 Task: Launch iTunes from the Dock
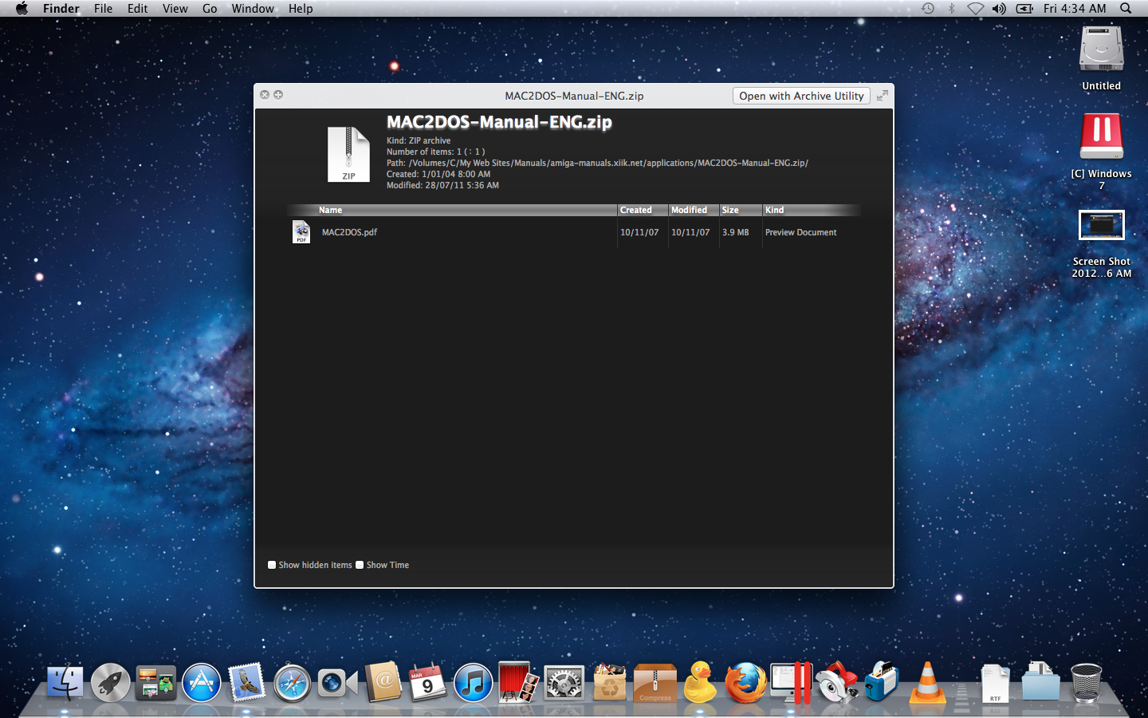(474, 684)
